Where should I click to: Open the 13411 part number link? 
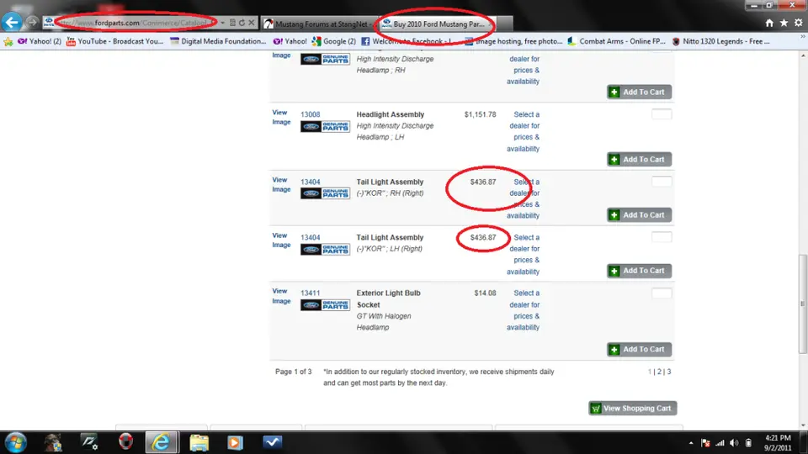click(311, 293)
